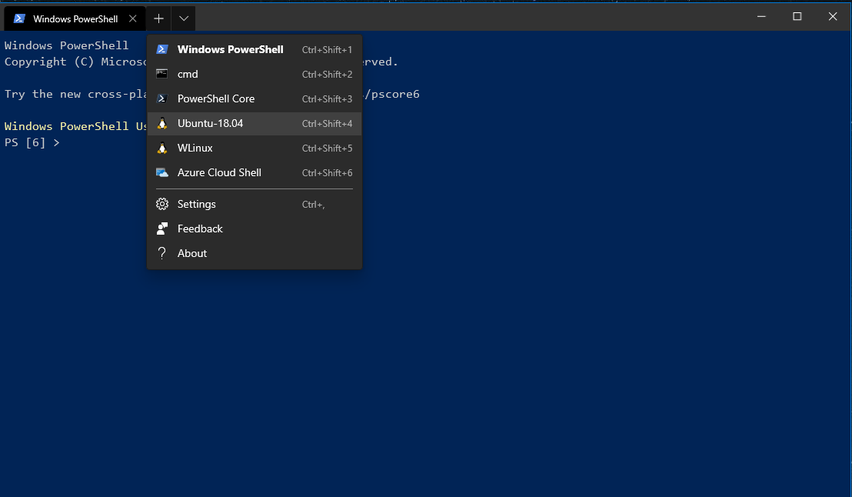Open the Feedback menu entry
The image size is (852, 497).
tap(255, 228)
